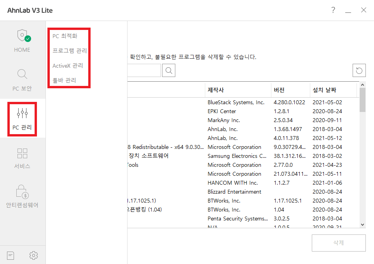
Task: Select BTWorks row with version 1.17.1025.1
Action: (x=243, y=201)
